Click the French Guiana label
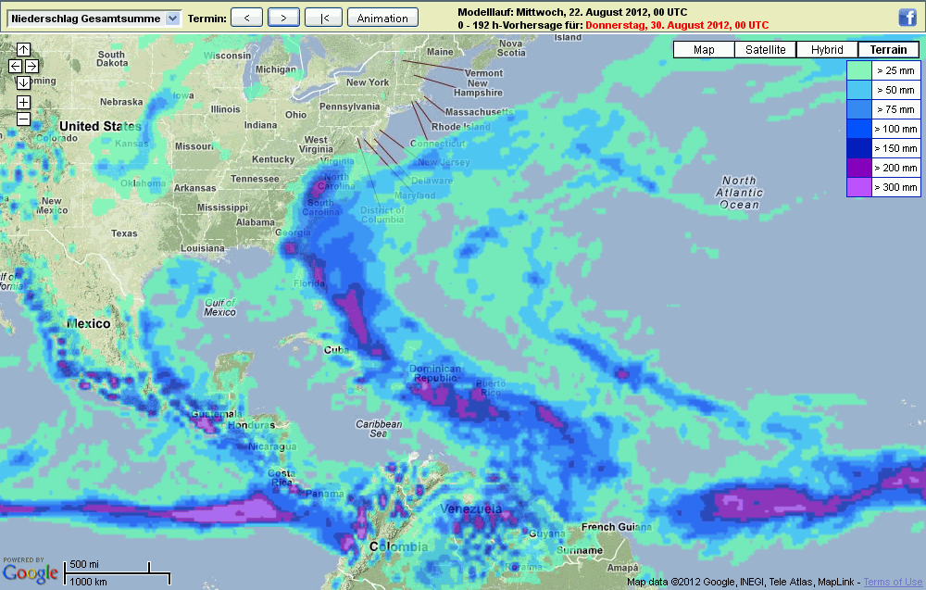 pos(617,527)
